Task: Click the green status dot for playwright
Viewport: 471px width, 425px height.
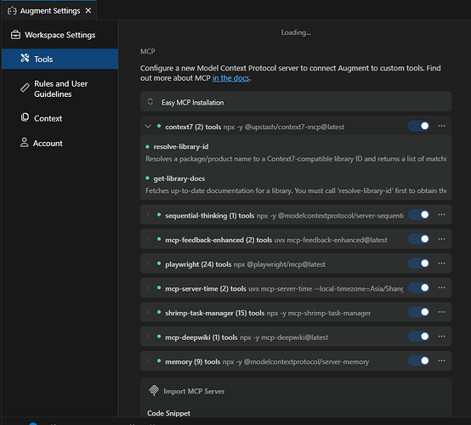Action: (x=159, y=263)
